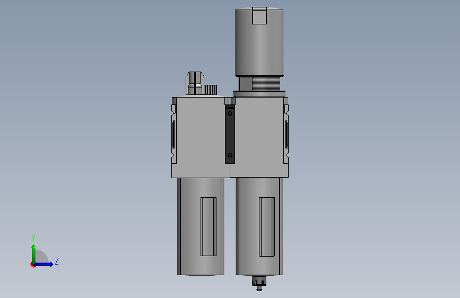The image size is (460, 298).
Task: Select the grooved neck beneath the tall cylinder
Action: pos(259,84)
